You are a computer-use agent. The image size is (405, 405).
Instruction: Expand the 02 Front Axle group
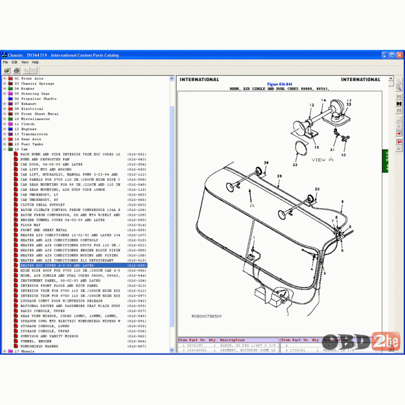(x=4, y=78)
